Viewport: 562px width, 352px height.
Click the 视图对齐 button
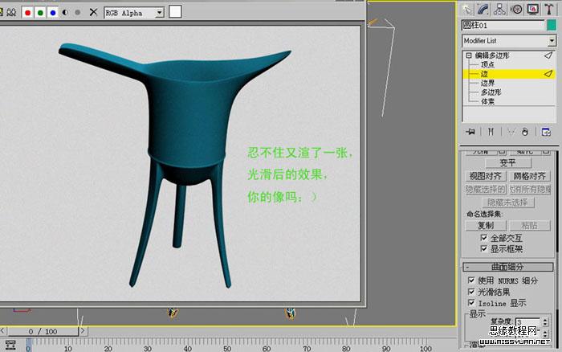tap(485, 176)
